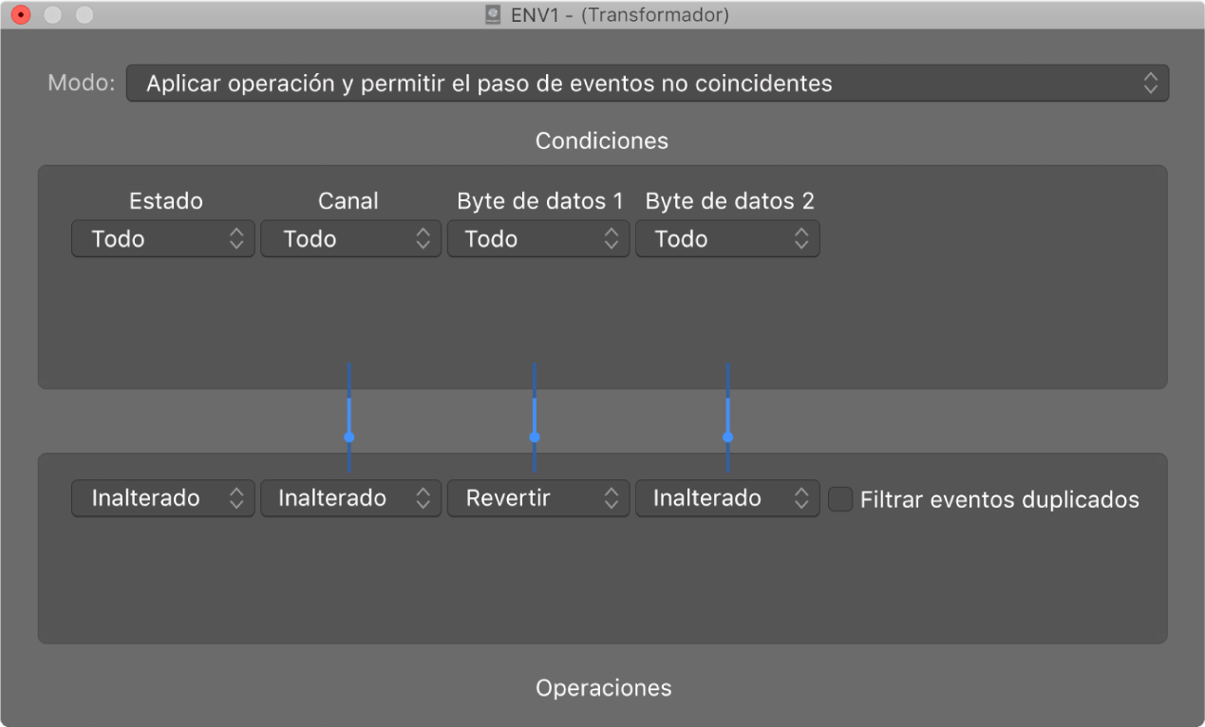Open the Canal operation menu set to Inalterado
Viewport: 1205px width, 727px height.
coord(351,498)
